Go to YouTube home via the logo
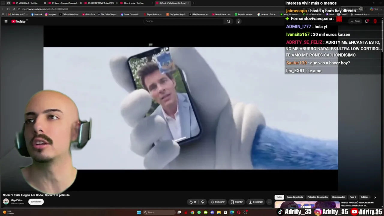 pyautogui.click(x=19, y=21)
